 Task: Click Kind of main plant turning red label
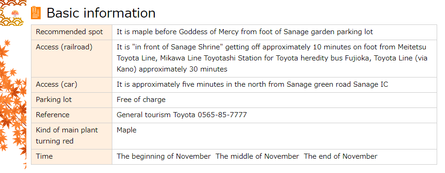(67, 136)
